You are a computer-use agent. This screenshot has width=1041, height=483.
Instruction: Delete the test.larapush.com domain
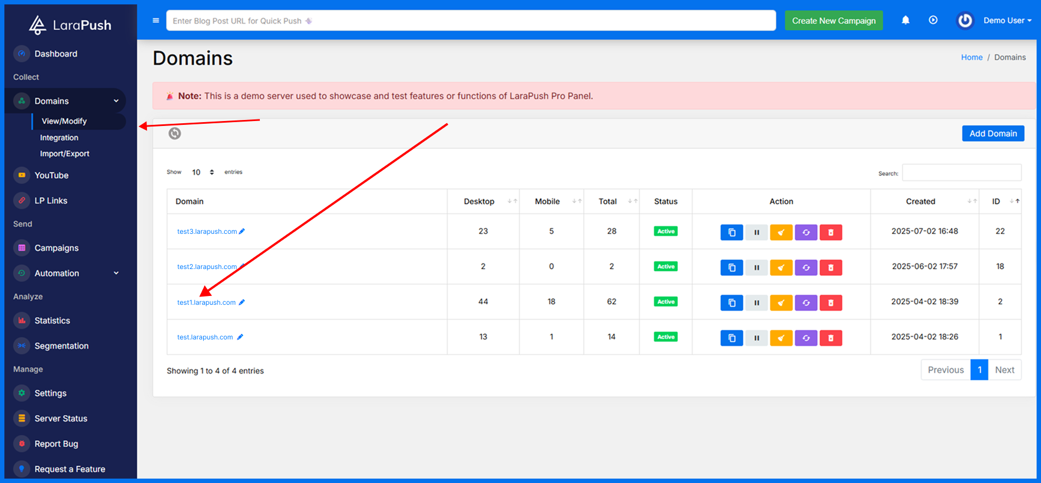(831, 338)
